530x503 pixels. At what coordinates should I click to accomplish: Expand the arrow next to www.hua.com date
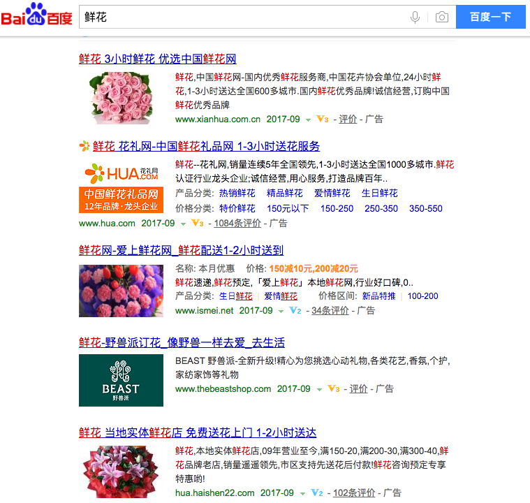pos(183,224)
